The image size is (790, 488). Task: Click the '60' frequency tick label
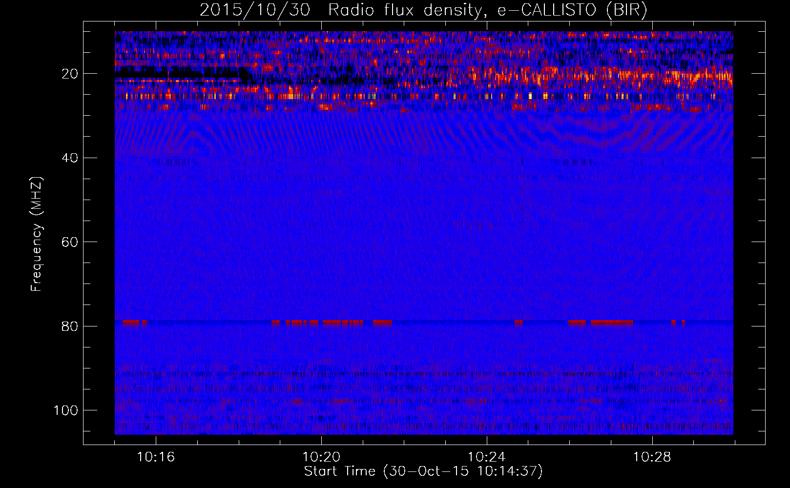pos(70,243)
